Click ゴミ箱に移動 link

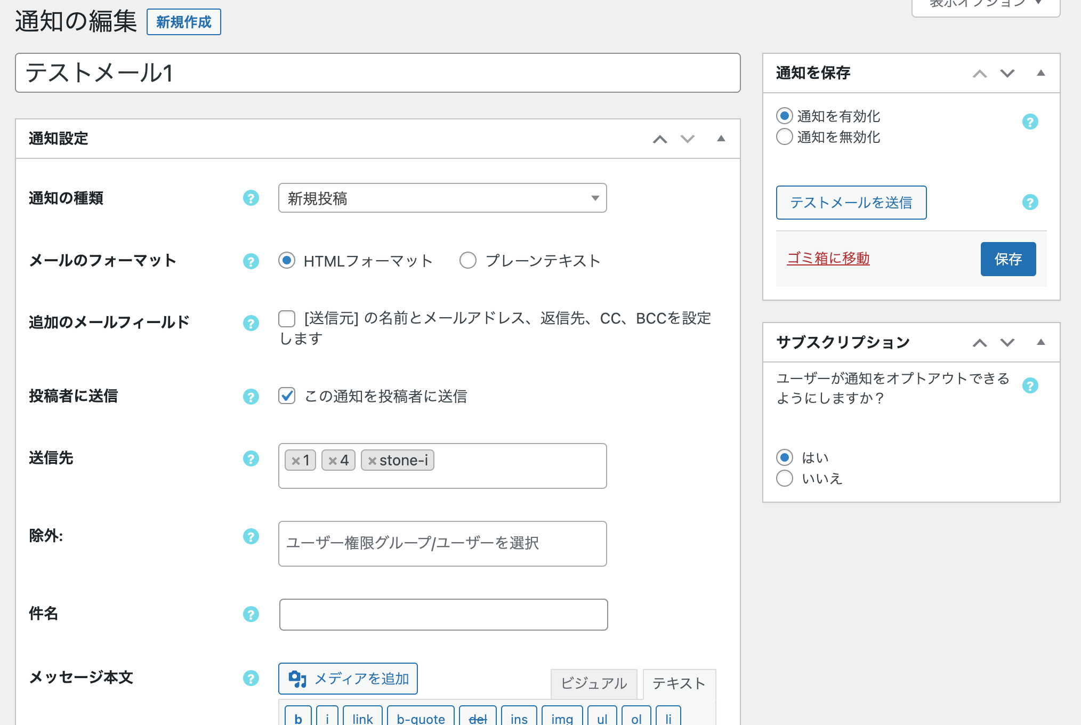point(828,259)
